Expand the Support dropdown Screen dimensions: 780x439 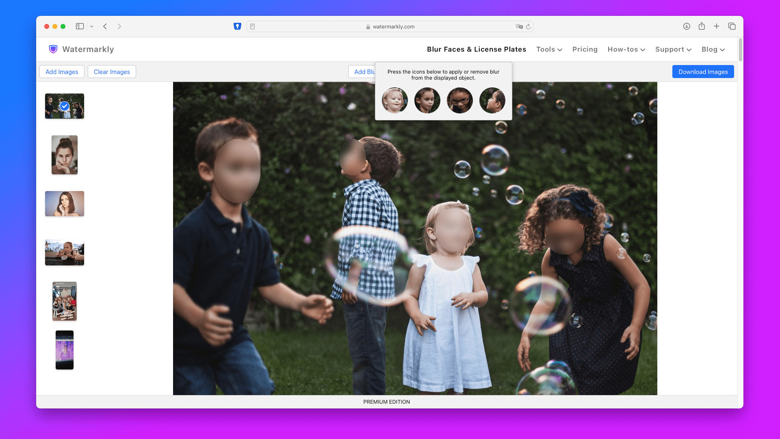(x=672, y=49)
